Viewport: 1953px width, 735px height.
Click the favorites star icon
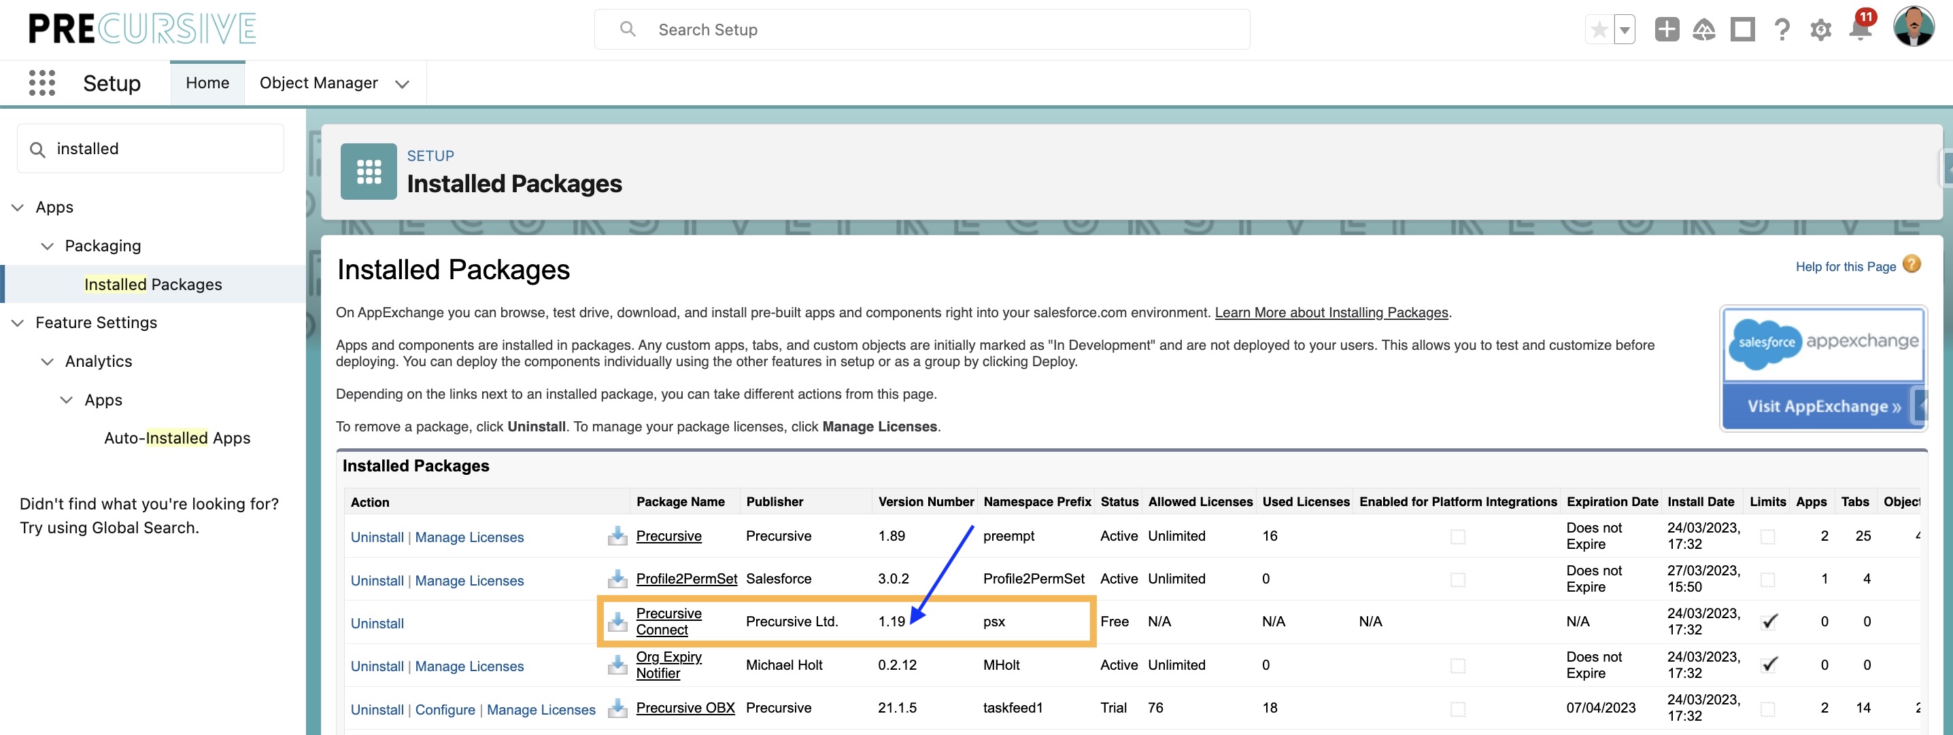point(1599,31)
